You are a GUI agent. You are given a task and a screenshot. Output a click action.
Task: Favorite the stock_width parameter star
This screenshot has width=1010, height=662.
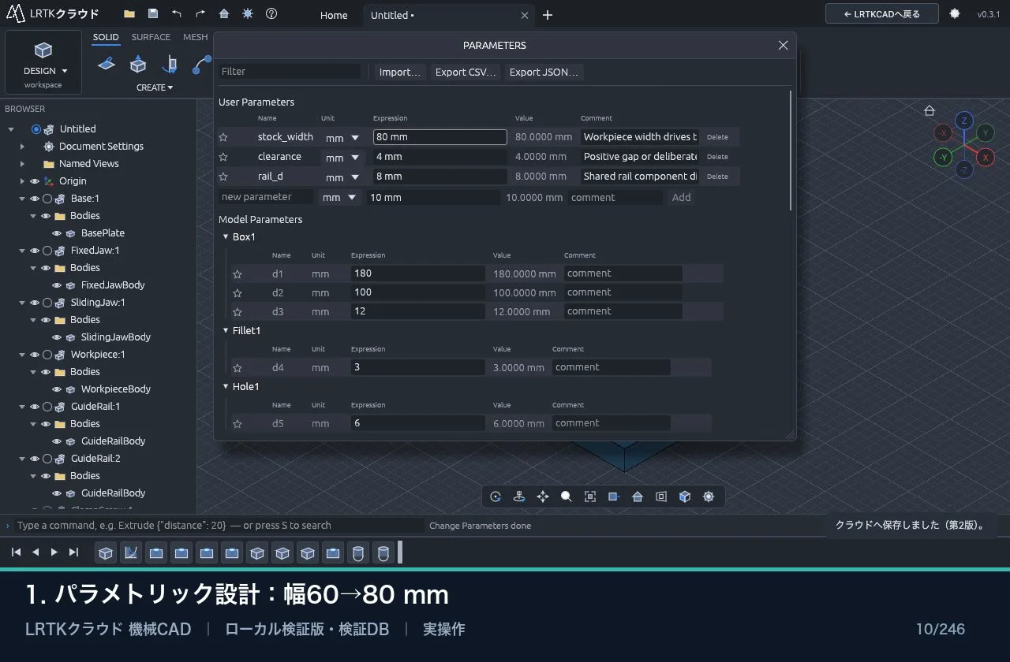223,137
